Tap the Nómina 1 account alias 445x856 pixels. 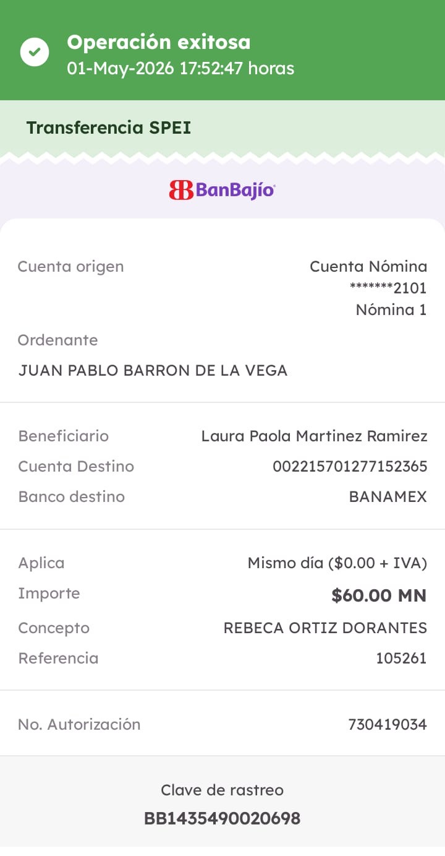point(391,309)
